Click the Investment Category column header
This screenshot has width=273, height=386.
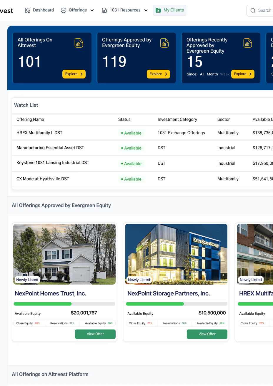(x=177, y=119)
